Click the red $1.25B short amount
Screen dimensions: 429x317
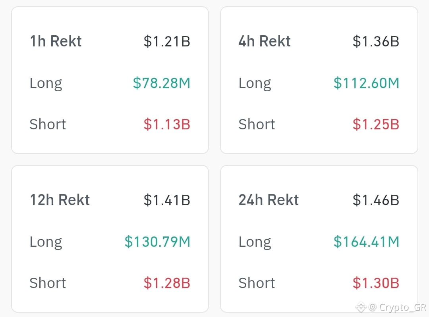[376, 124]
